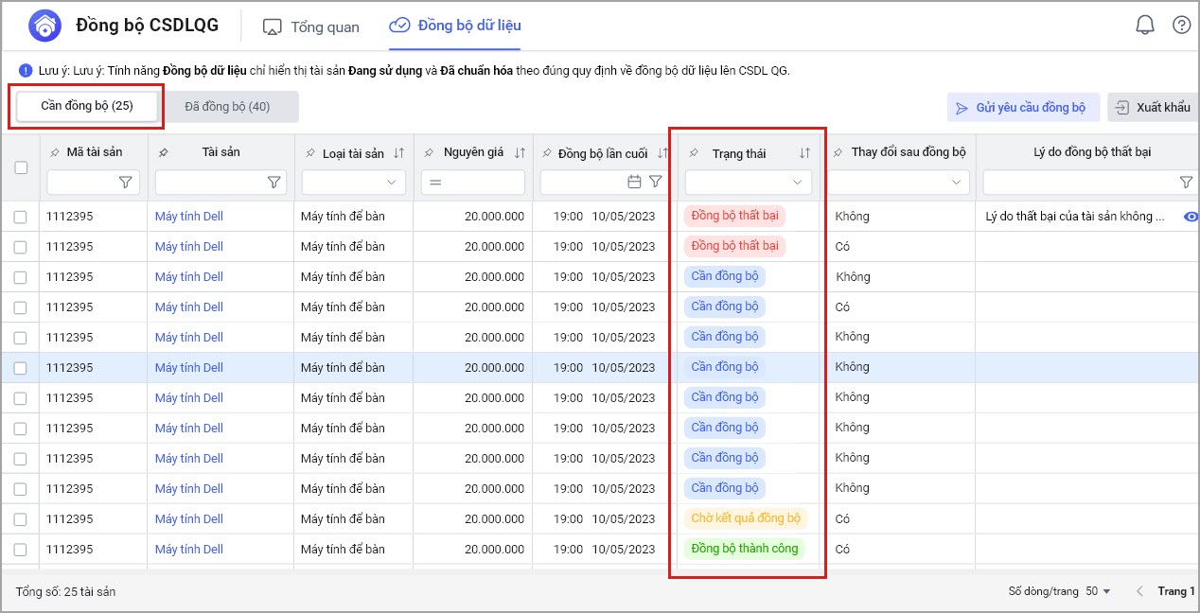Screen dimensions: 1200x613
Task: Click Gửi yêu cầu đồng bộ button
Action: coord(1022,108)
